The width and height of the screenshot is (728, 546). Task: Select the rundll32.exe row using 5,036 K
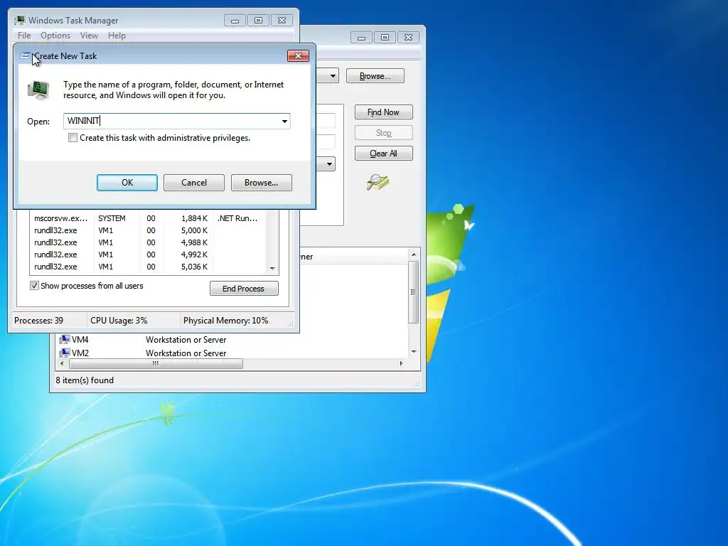(148, 267)
